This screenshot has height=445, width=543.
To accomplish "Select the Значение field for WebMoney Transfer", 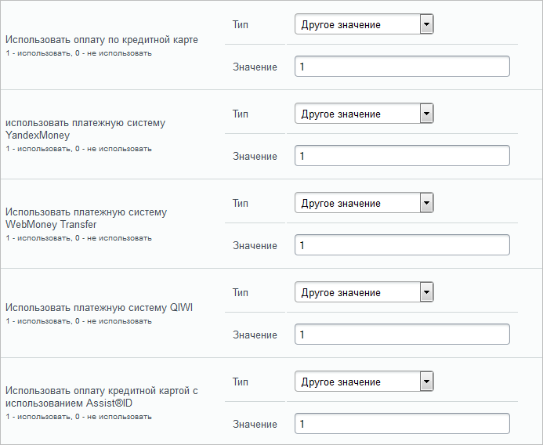I will click(402, 245).
